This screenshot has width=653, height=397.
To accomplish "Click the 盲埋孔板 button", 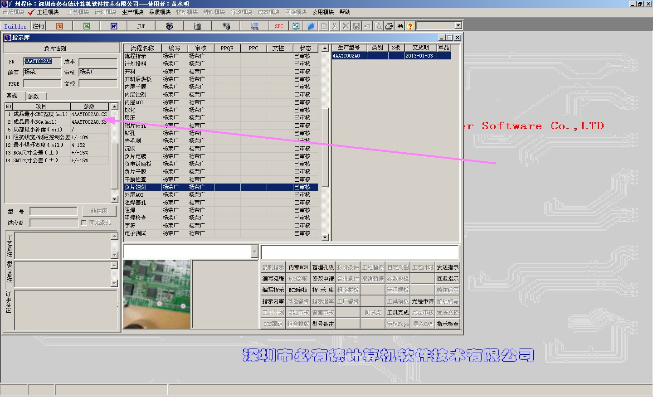I will pyautogui.click(x=323, y=267).
